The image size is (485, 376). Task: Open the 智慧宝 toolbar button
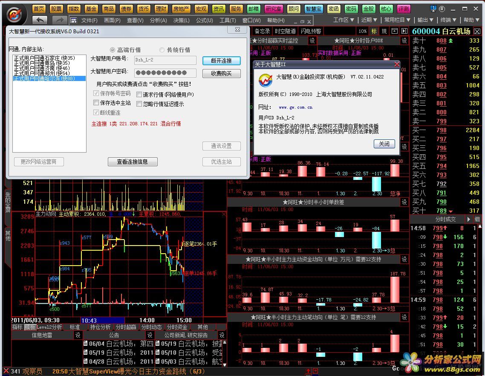click(313, 9)
